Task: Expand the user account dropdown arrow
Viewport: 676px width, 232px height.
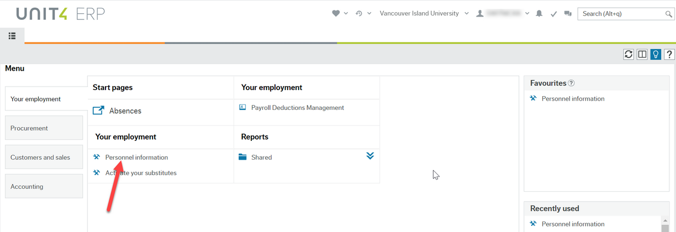Action: [x=527, y=14]
